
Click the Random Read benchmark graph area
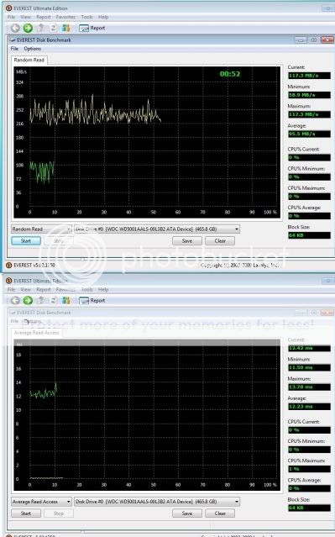point(147,142)
